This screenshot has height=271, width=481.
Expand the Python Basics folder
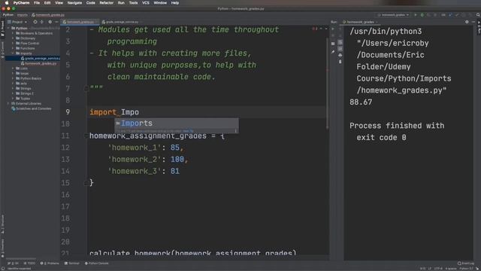pyautogui.click(x=13, y=78)
